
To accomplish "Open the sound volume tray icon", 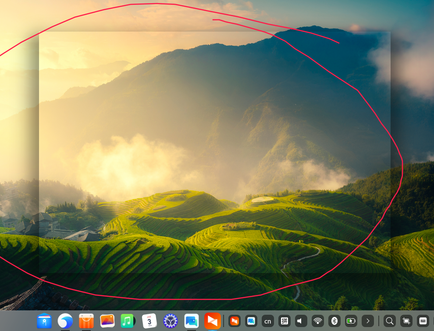I will 301,321.
